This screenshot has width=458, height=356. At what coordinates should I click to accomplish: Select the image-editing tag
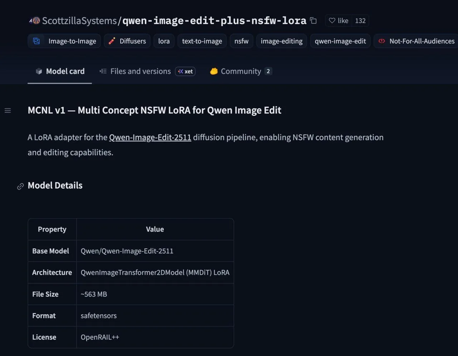(x=282, y=41)
